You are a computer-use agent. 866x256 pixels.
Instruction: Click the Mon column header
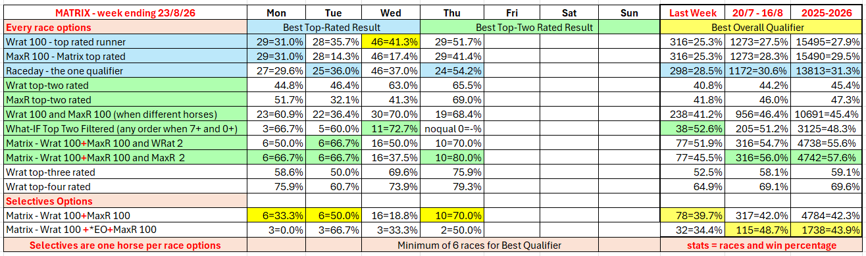pyautogui.click(x=275, y=13)
